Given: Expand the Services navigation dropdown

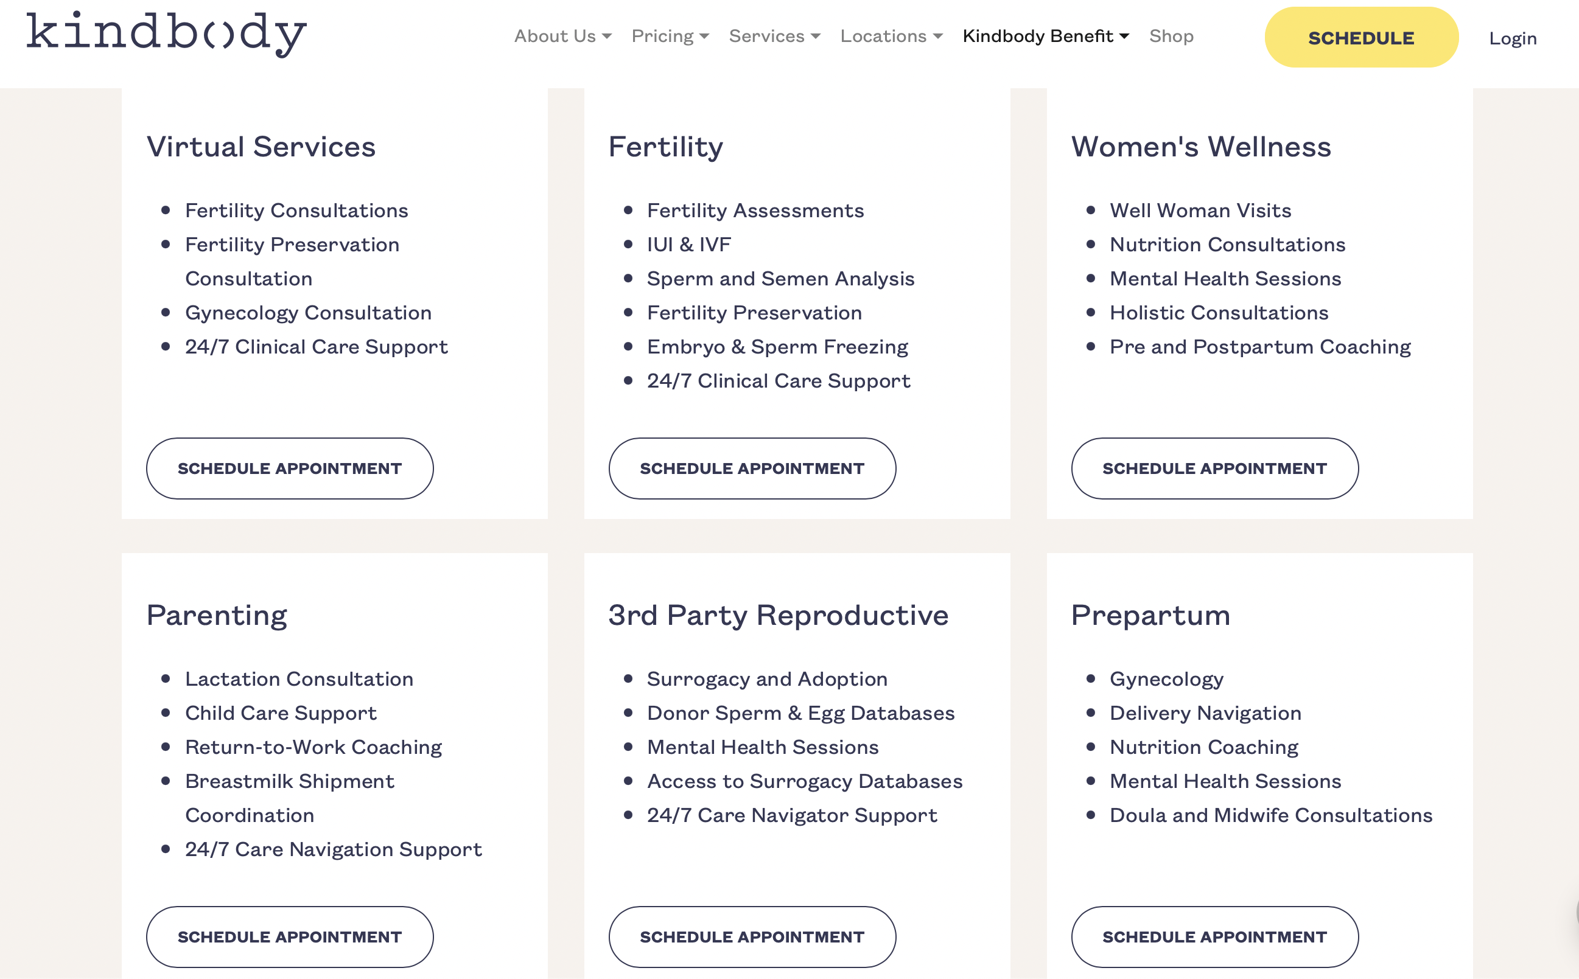Looking at the screenshot, I should click(x=774, y=37).
